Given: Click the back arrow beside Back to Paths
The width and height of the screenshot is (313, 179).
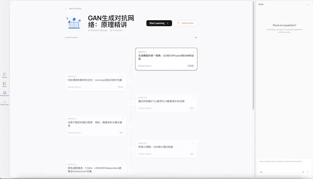Looking at the screenshot, I should pos(66,9).
